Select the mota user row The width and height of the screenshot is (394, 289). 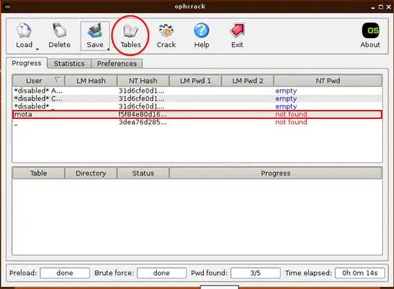[x=197, y=114]
